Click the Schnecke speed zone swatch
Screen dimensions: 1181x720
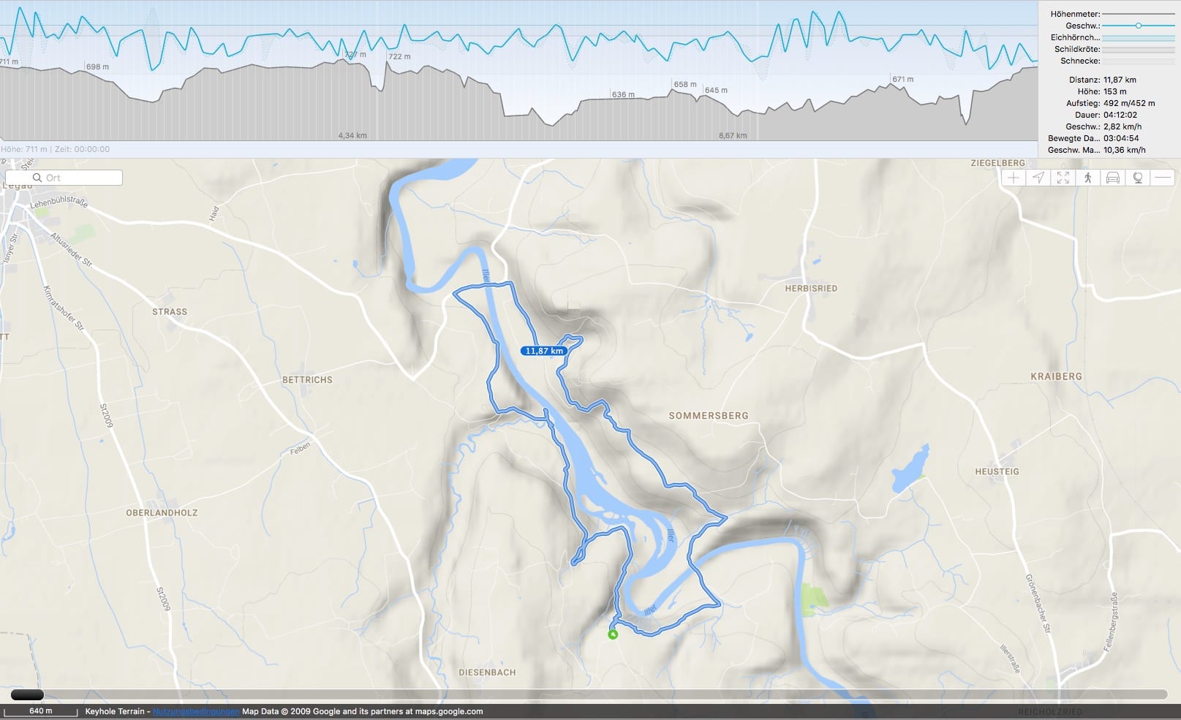pos(1138,61)
